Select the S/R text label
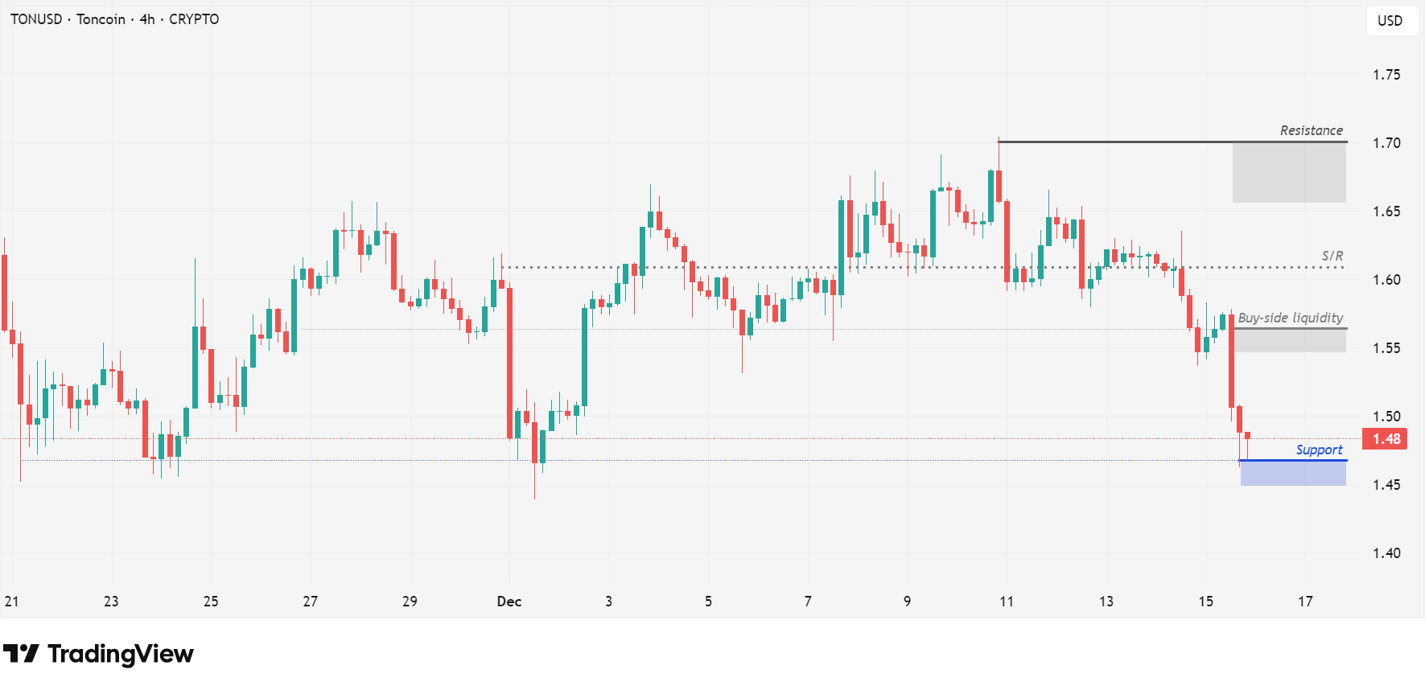Viewport: 1425px width, 690px height. [x=1332, y=256]
